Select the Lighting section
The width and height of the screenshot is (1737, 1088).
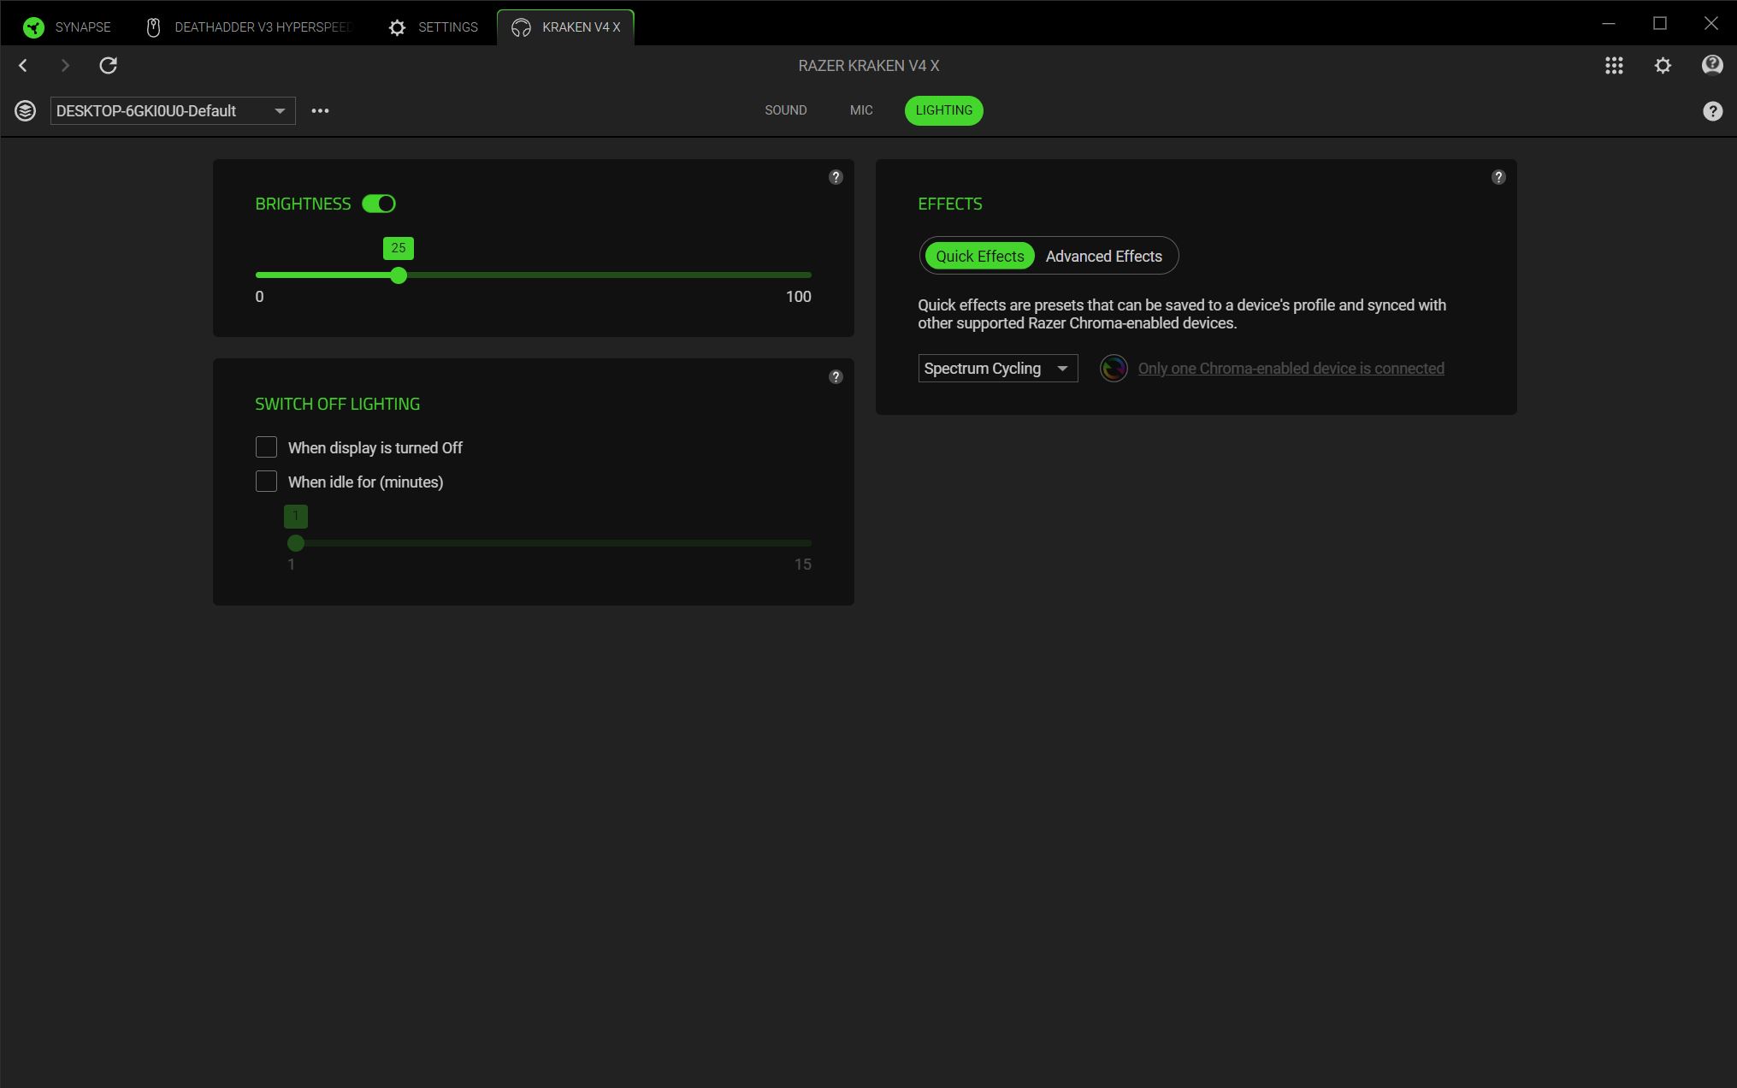943,110
